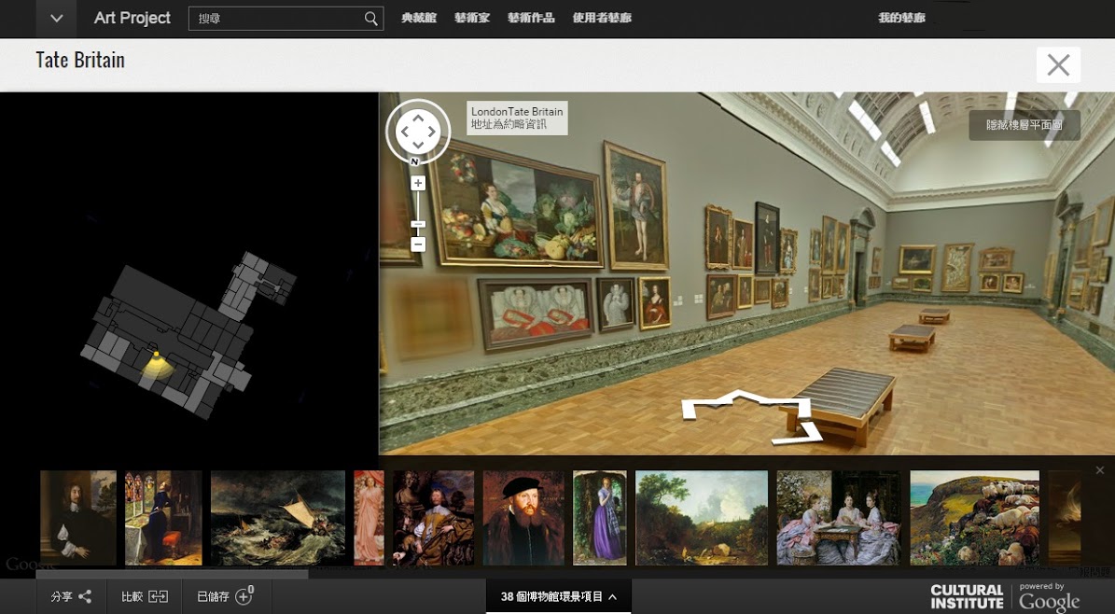Image resolution: width=1115 pixels, height=614 pixels.
Task: Click the 比較 label
Action: click(132, 596)
